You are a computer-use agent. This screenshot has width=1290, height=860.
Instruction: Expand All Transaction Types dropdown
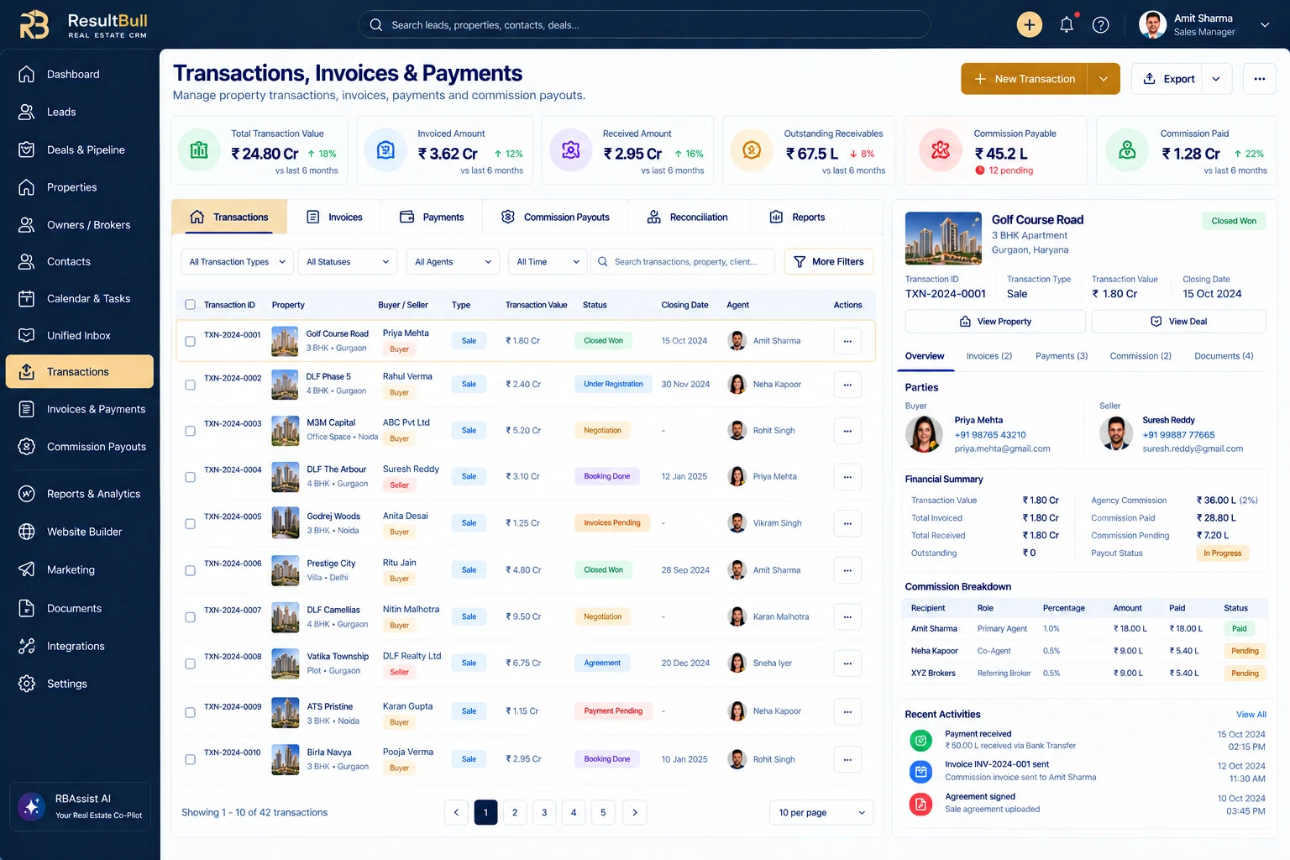pyautogui.click(x=238, y=262)
